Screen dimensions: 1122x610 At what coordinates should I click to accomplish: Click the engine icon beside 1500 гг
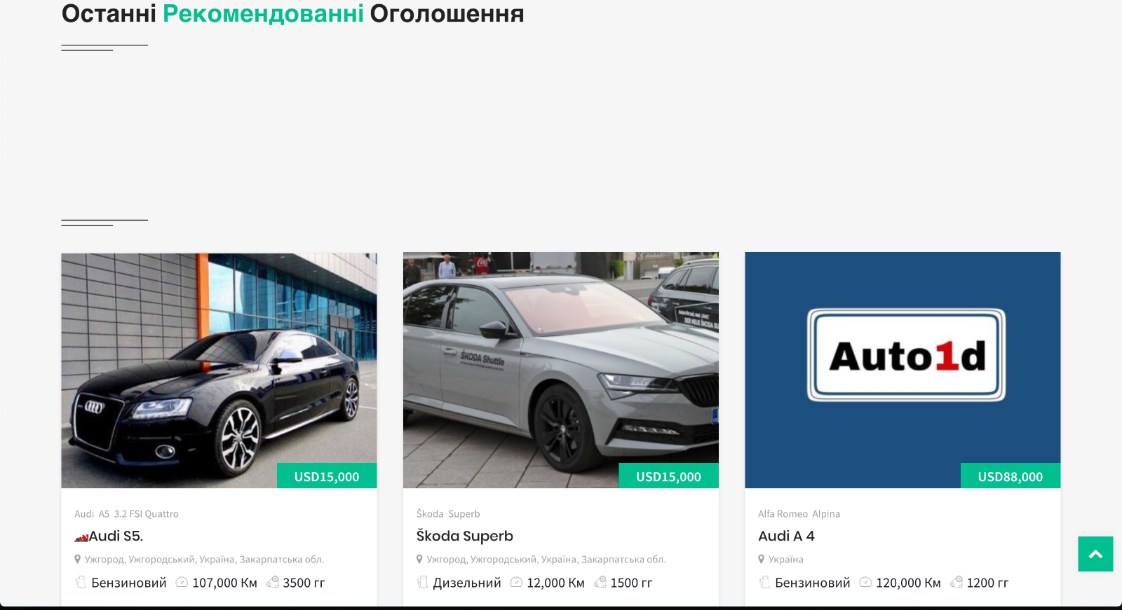(x=600, y=582)
